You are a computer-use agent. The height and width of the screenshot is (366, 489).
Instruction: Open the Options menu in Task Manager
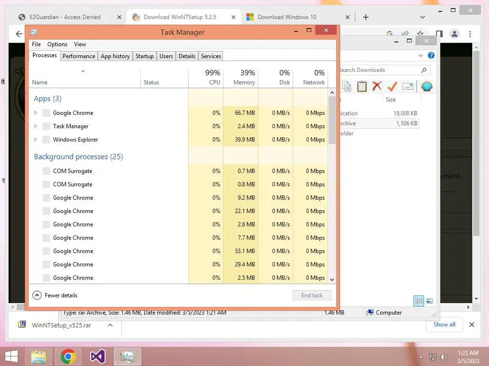pyautogui.click(x=57, y=44)
